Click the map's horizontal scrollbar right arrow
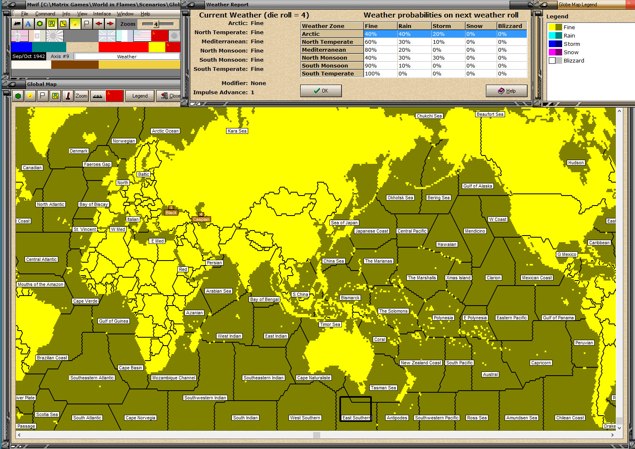The image size is (635, 449). click(x=612, y=435)
